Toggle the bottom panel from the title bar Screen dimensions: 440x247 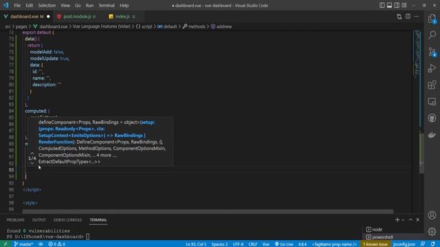tap(389, 5)
